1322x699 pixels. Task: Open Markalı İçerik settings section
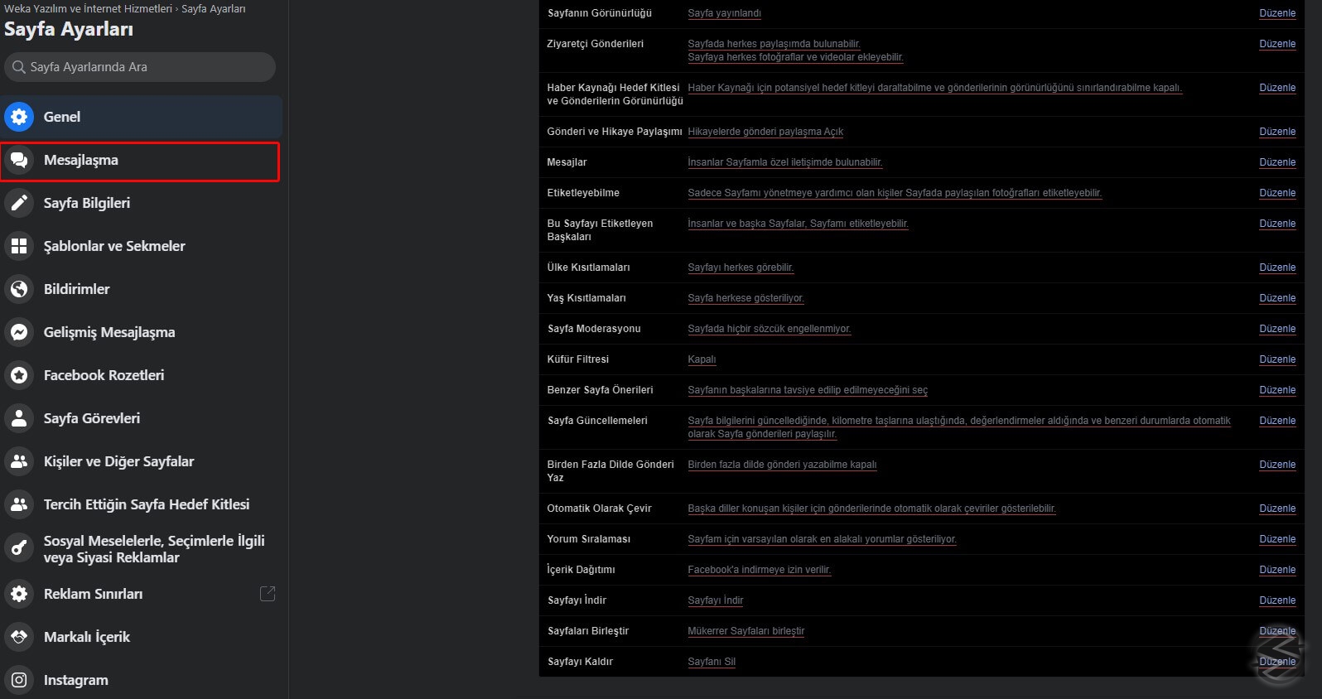point(87,637)
